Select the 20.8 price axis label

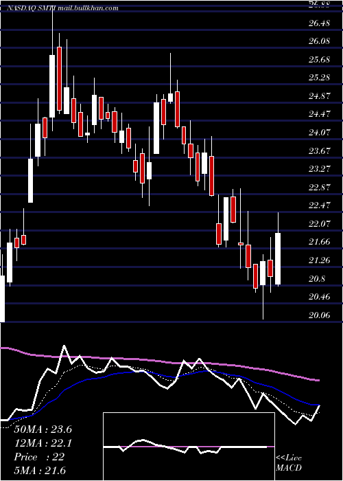pyautogui.click(x=317, y=278)
